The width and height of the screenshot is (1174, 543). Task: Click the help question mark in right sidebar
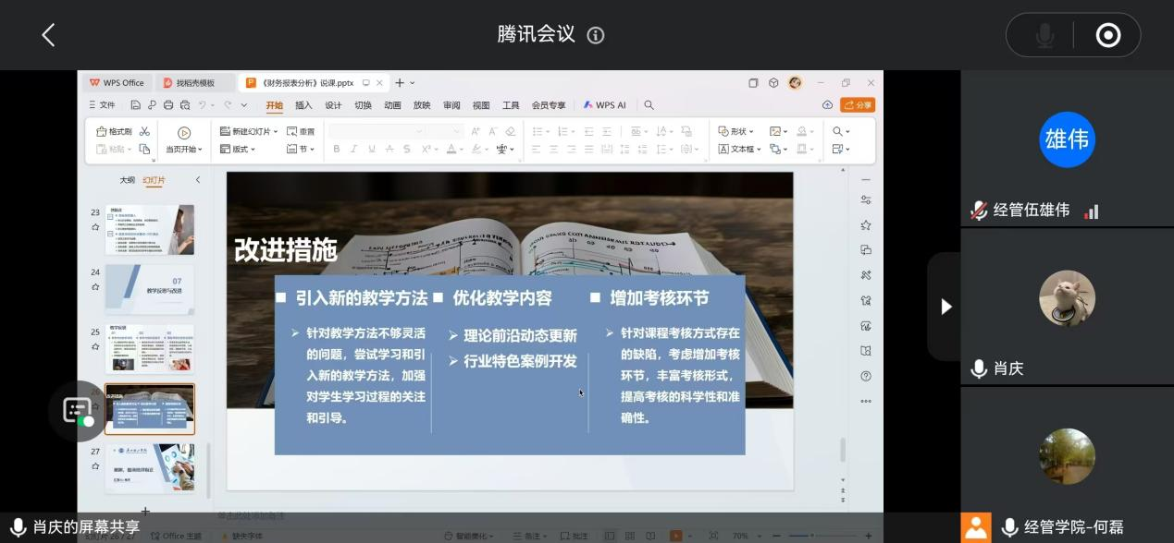(866, 376)
